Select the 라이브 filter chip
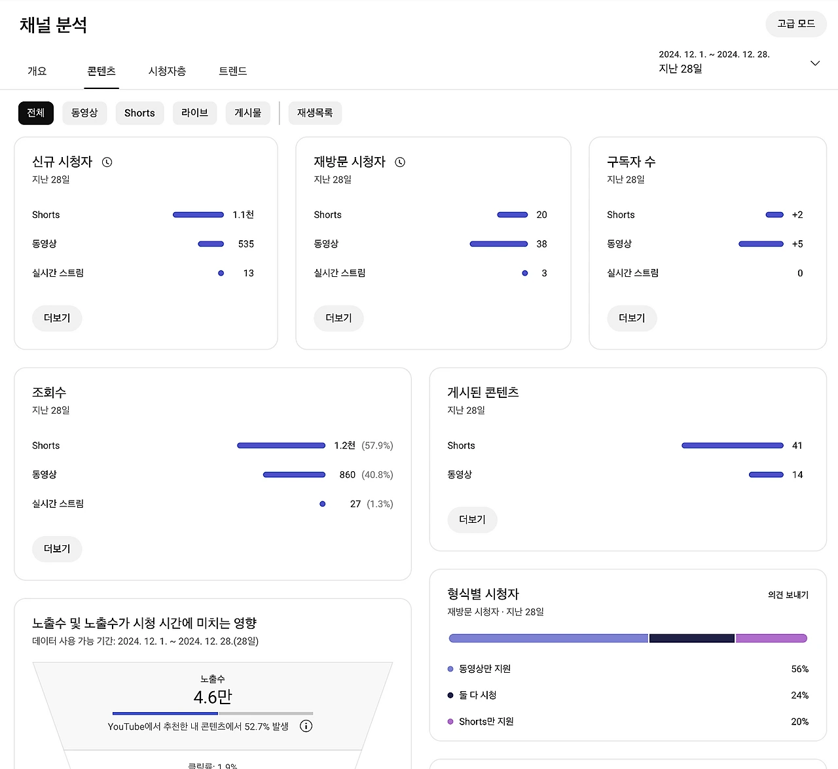 (194, 113)
